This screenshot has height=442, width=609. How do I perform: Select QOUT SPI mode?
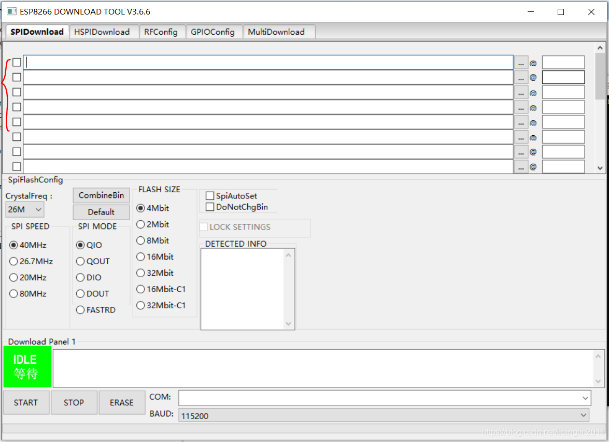tap(93, 261)
